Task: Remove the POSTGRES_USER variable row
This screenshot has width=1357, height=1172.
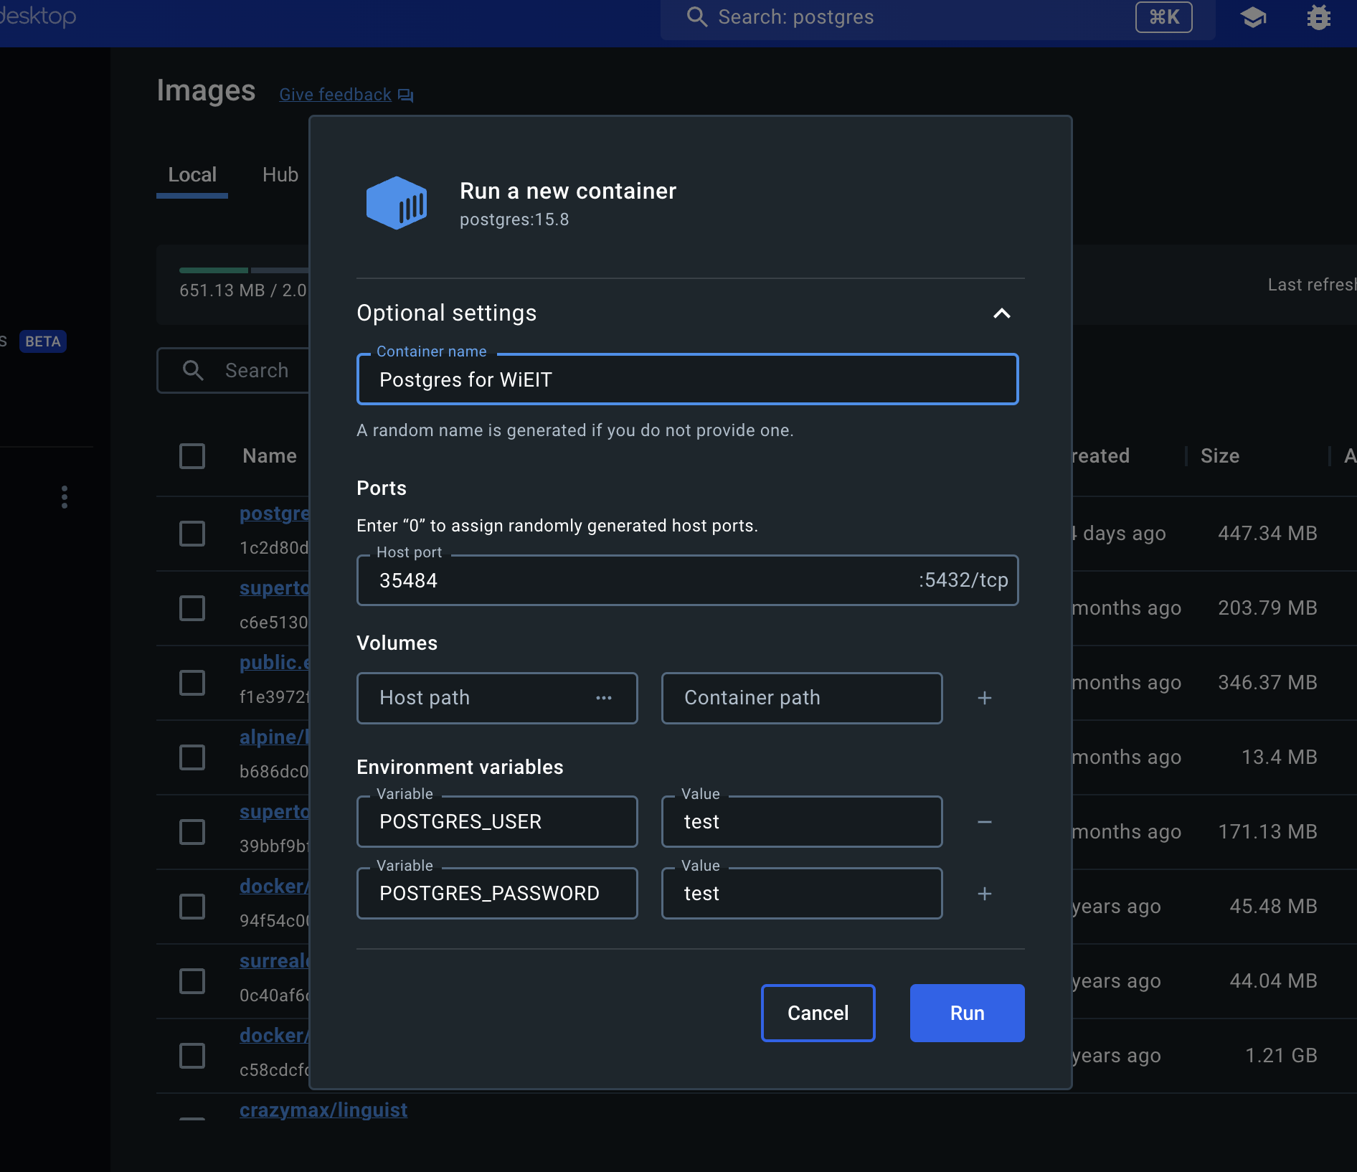Action: pos(985,822)
